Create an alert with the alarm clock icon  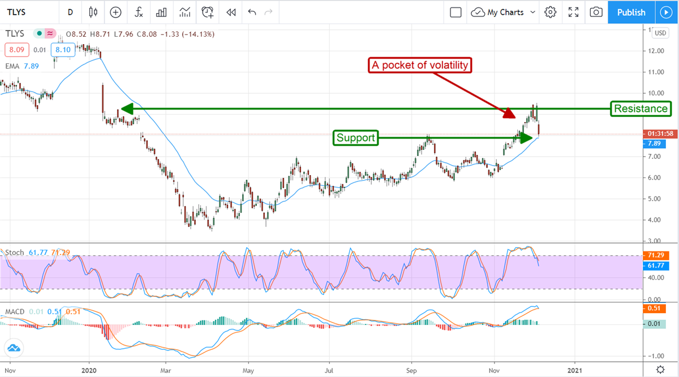[208, 12]
